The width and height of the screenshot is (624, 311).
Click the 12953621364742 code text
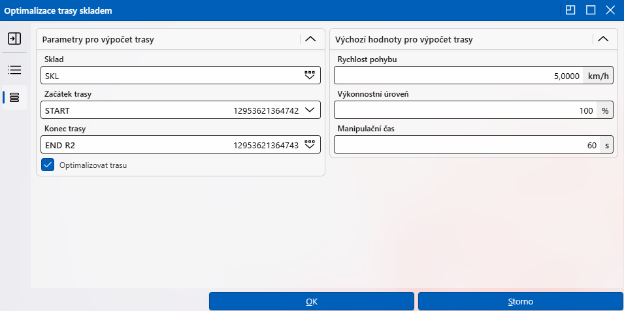point(266,111)
